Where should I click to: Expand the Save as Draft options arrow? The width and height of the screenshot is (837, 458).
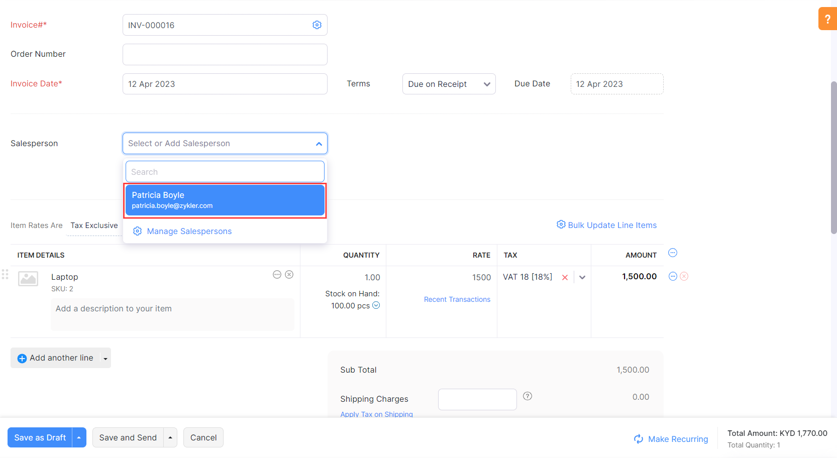[x=79, y=437]
